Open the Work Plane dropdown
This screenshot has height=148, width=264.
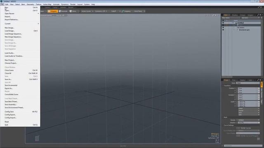(139, 11)
